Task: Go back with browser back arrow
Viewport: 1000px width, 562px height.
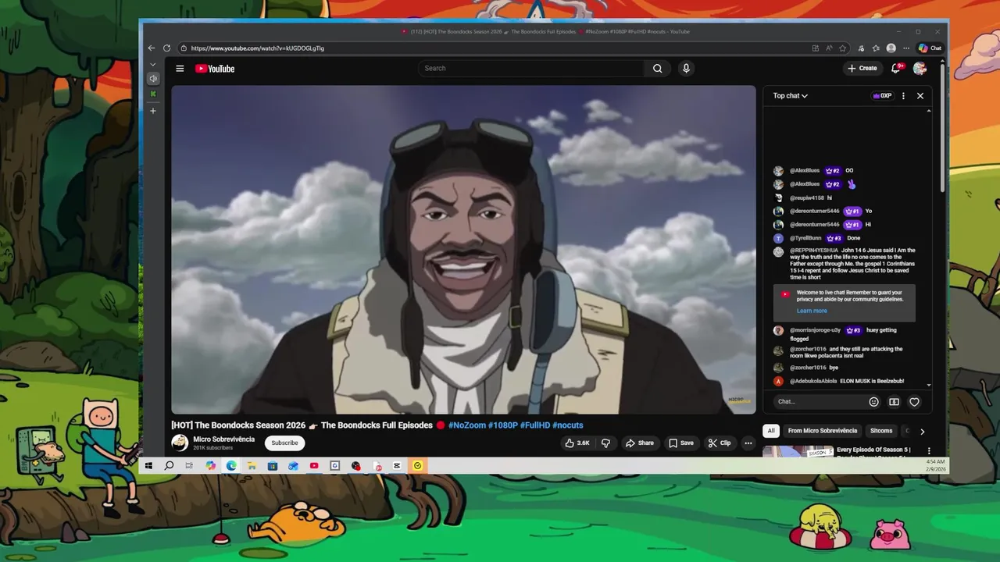Action: [x=152, y=48]
